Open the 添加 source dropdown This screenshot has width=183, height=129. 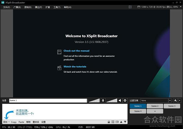click(x=6, y=122)
